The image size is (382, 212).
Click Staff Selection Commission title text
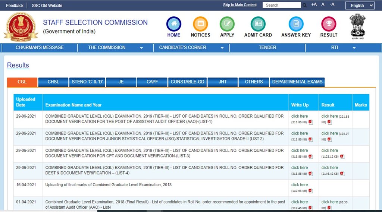point(95,22)
